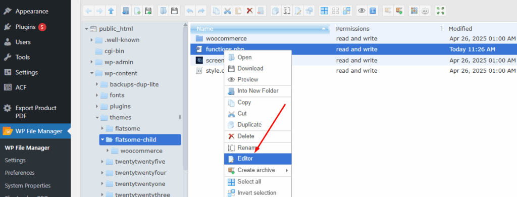
Task: Select the twentytwentyfour theme folder
Action: pos(140,173)
